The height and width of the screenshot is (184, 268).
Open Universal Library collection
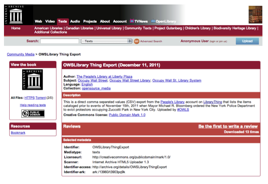[109, 28]
